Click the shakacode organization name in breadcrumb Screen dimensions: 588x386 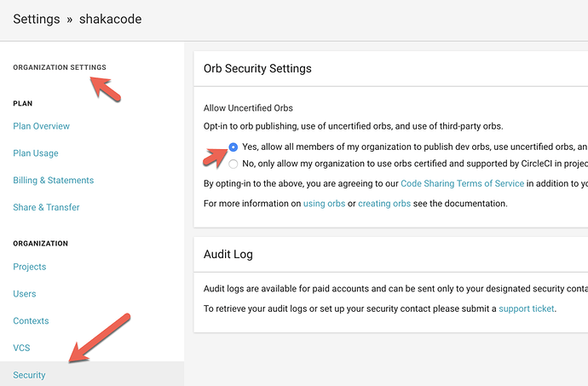(x=109, y=19)
